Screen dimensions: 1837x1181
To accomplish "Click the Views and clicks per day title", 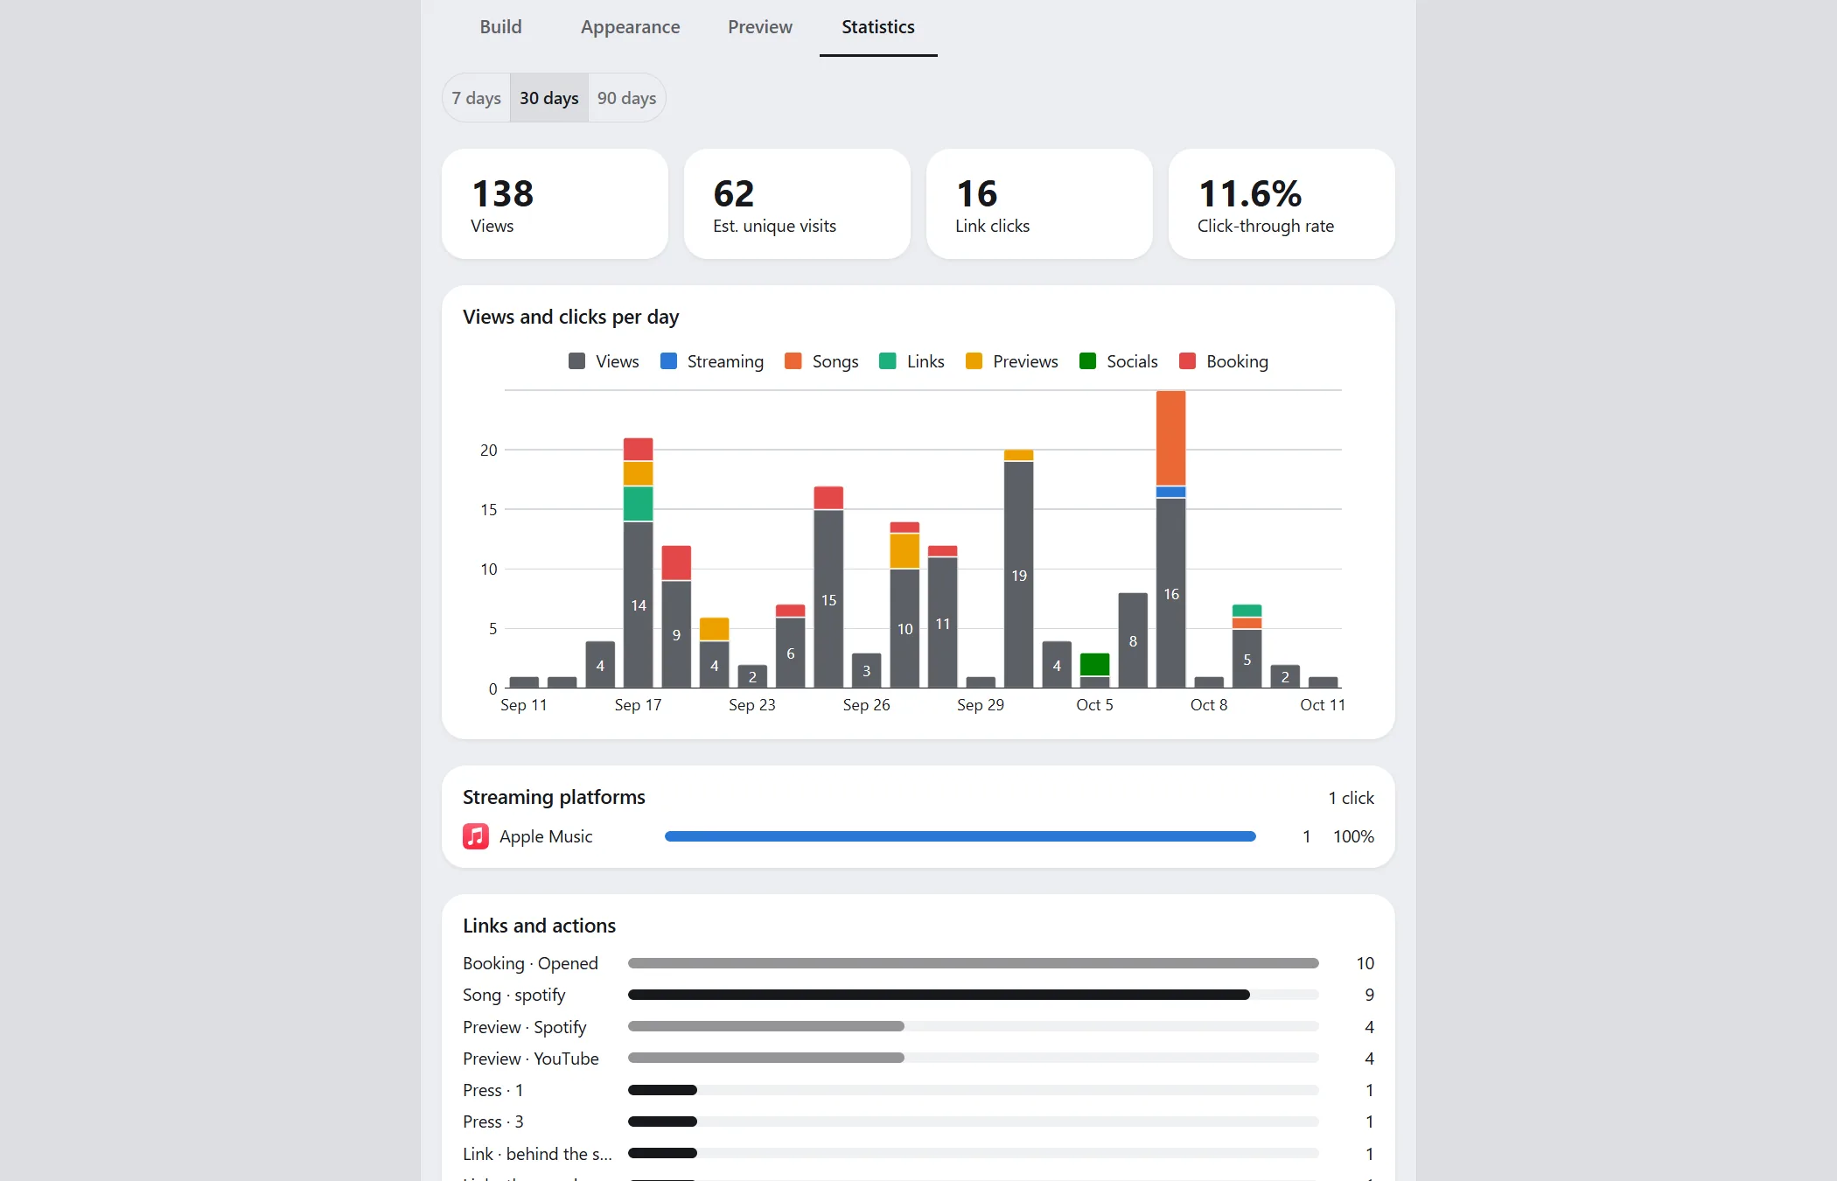I will coord(570,317).
